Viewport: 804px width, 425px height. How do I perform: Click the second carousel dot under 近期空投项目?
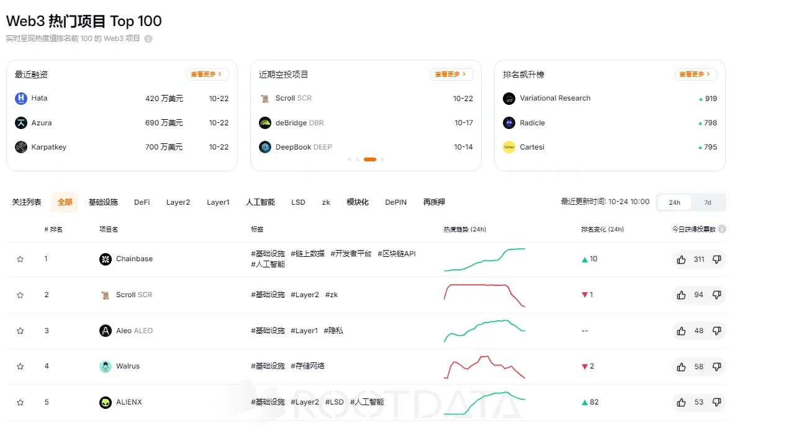(x=358, y=159)
